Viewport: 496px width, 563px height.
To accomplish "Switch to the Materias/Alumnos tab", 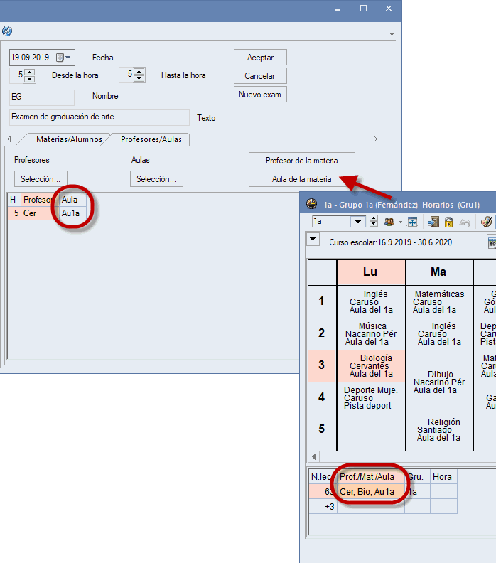I will (x=64, y=139).
